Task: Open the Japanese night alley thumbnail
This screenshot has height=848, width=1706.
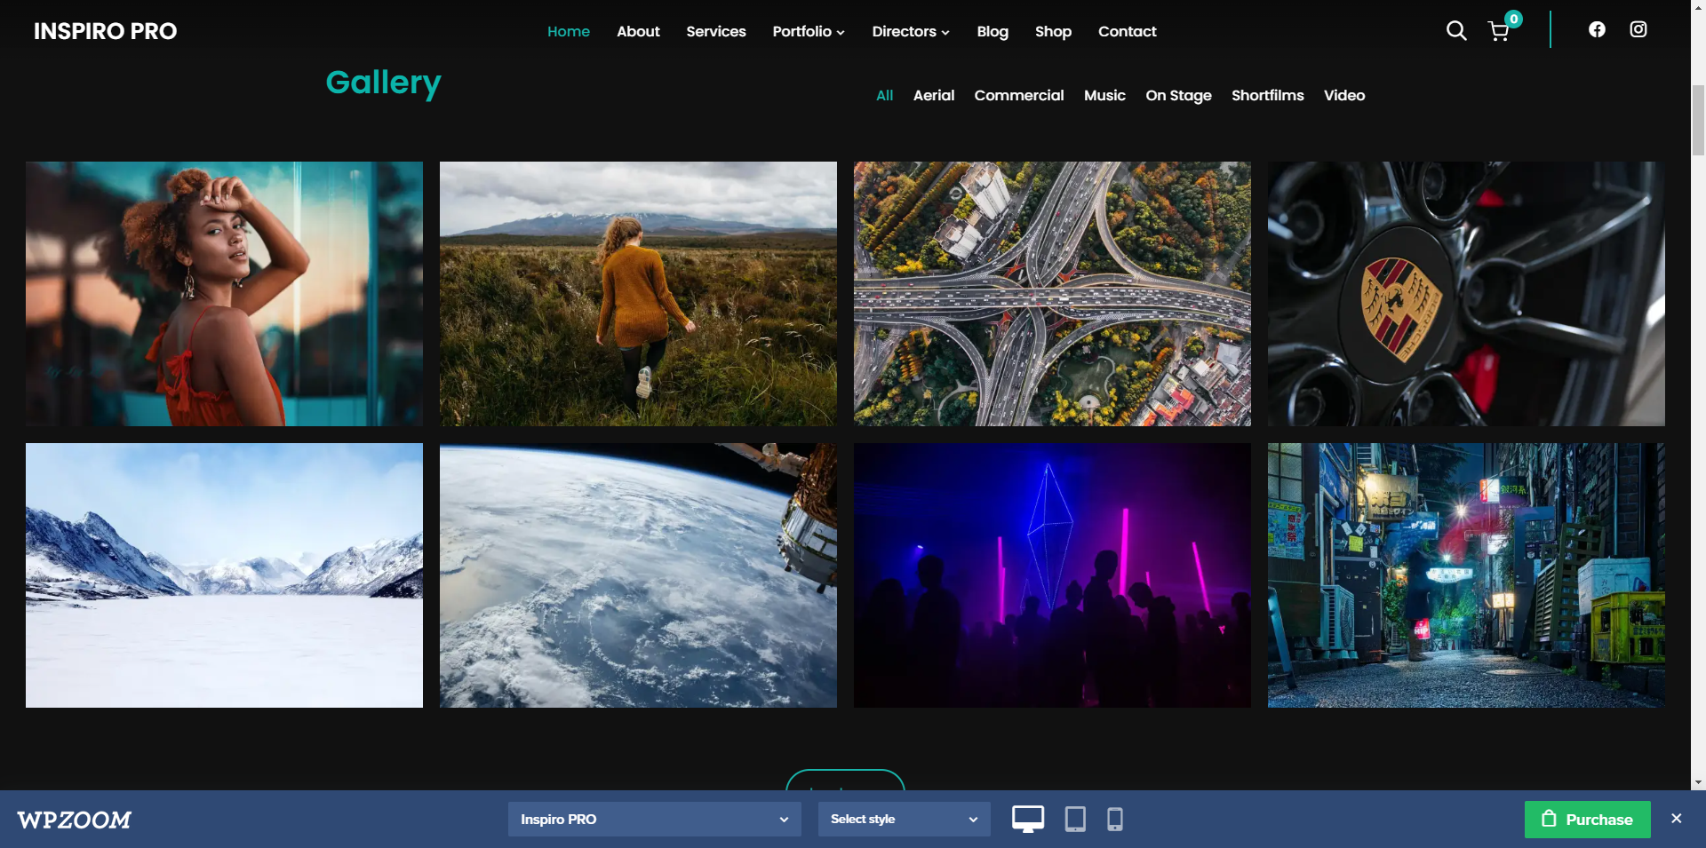Action: (1466, 575)
